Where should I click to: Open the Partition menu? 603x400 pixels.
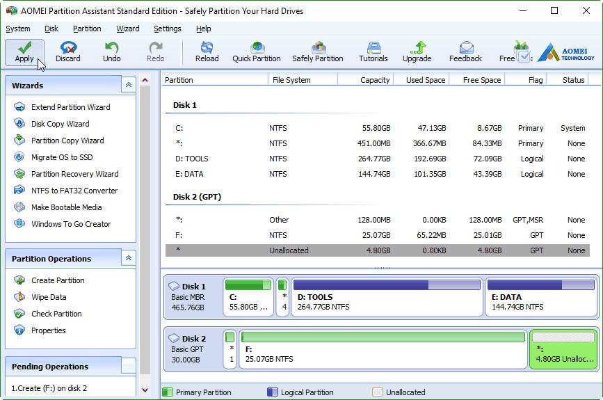coord(87,29)
